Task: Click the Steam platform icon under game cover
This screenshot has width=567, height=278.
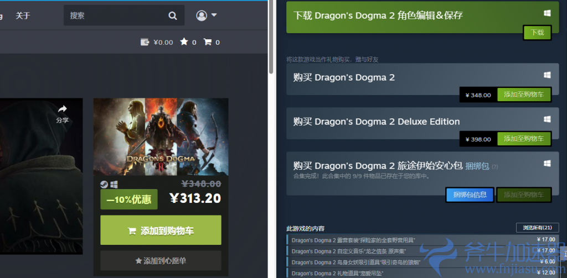Action: [104, 185]
